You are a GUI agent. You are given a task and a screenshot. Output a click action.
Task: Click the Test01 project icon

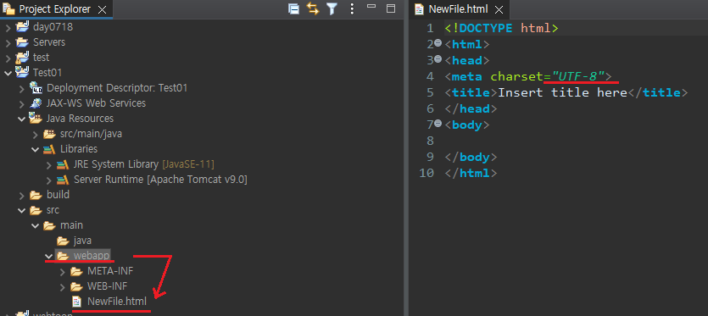click(x=22, y=72)
